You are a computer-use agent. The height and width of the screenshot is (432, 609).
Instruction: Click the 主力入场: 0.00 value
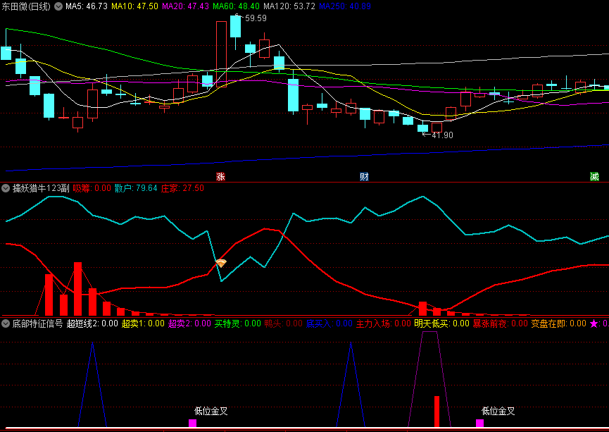tap(383, 323)
